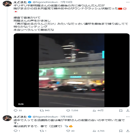
Task: Share the first tweet via share icon
Action: coord(128,111)
